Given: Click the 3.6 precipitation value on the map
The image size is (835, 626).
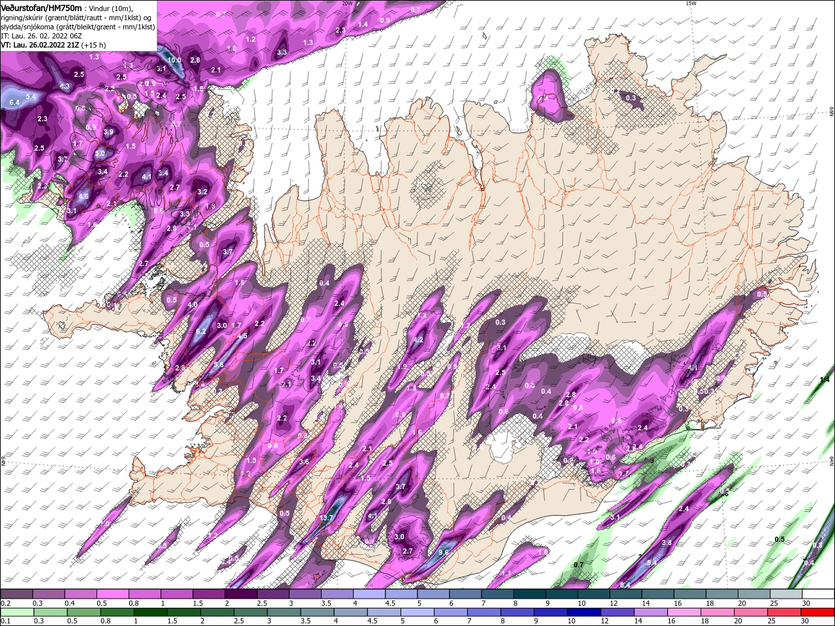Looking at the screenshot, I should tap(304, 462).
